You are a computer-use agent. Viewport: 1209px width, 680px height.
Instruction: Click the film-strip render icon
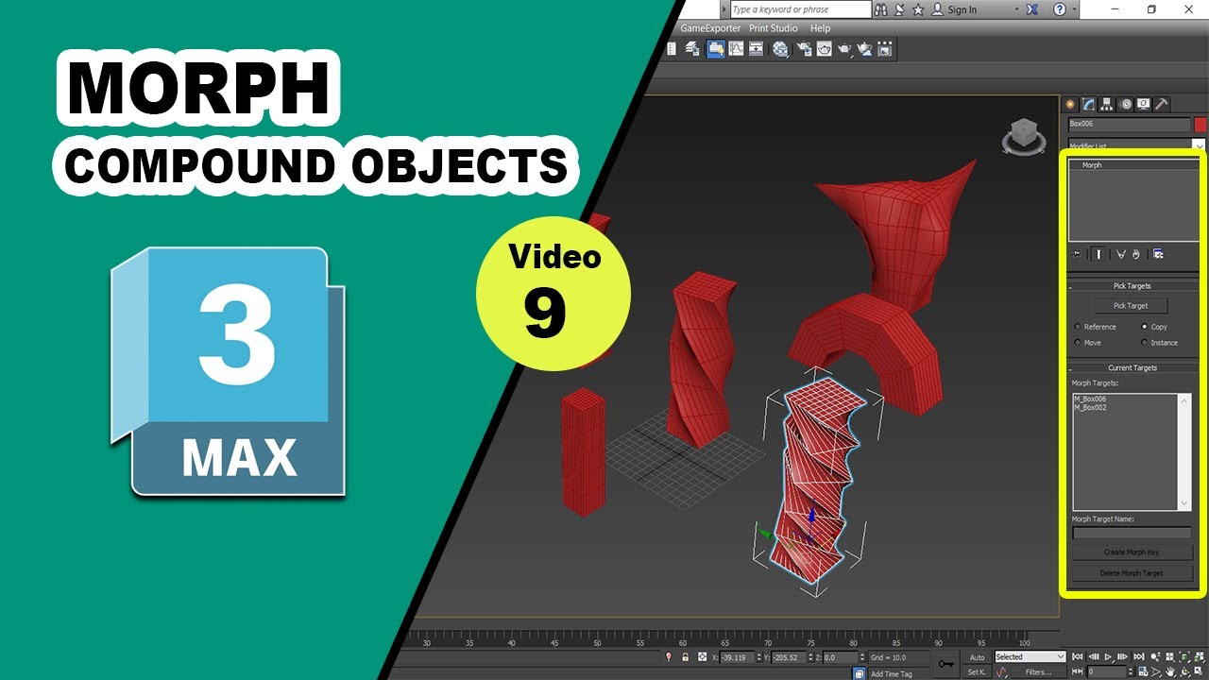tap(884, 49)
